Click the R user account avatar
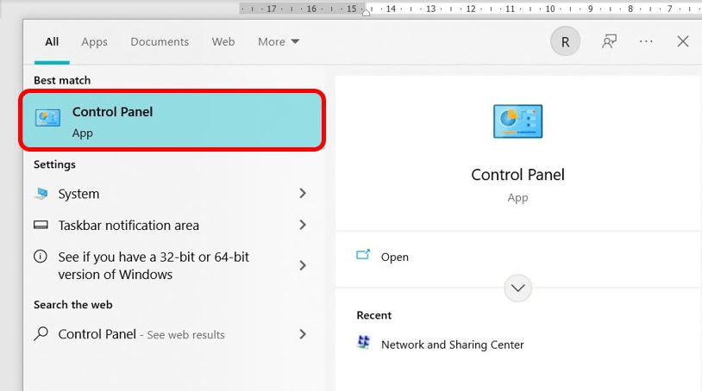The height and width of the screenshot is (391, 702). (566, 41)
